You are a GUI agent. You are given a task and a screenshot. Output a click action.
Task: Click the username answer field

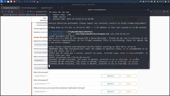(x=67, y=76)
